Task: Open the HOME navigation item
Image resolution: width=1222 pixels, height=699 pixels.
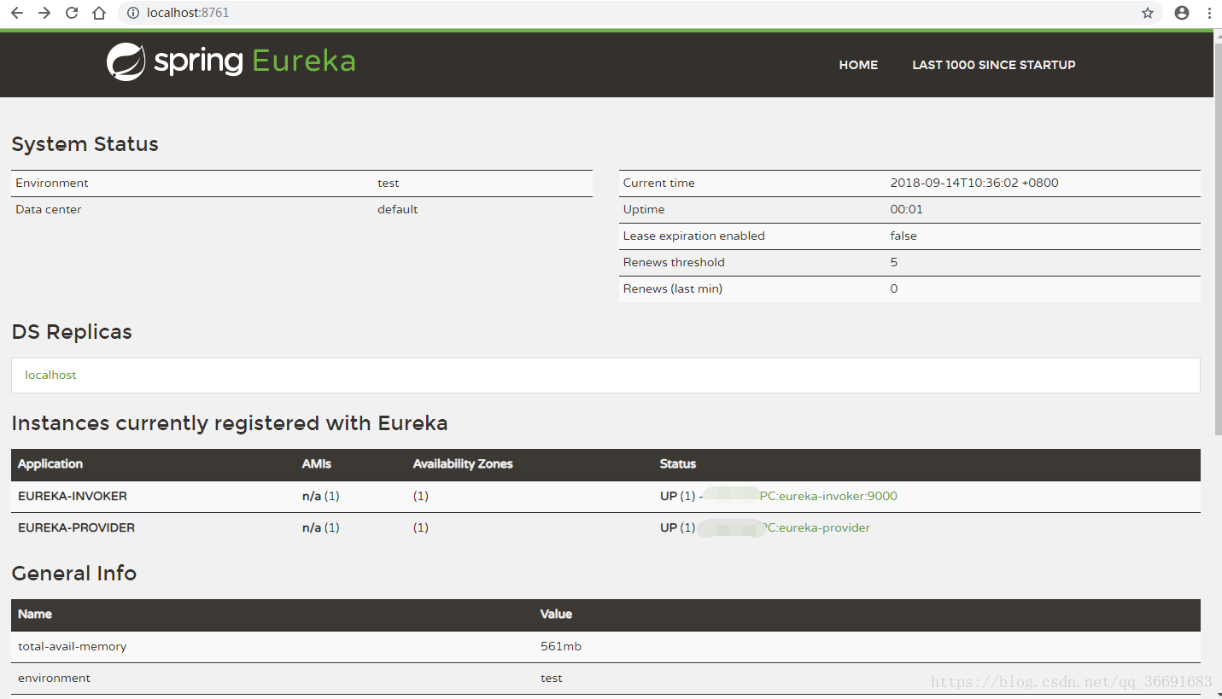Action: tap(858, 65)
